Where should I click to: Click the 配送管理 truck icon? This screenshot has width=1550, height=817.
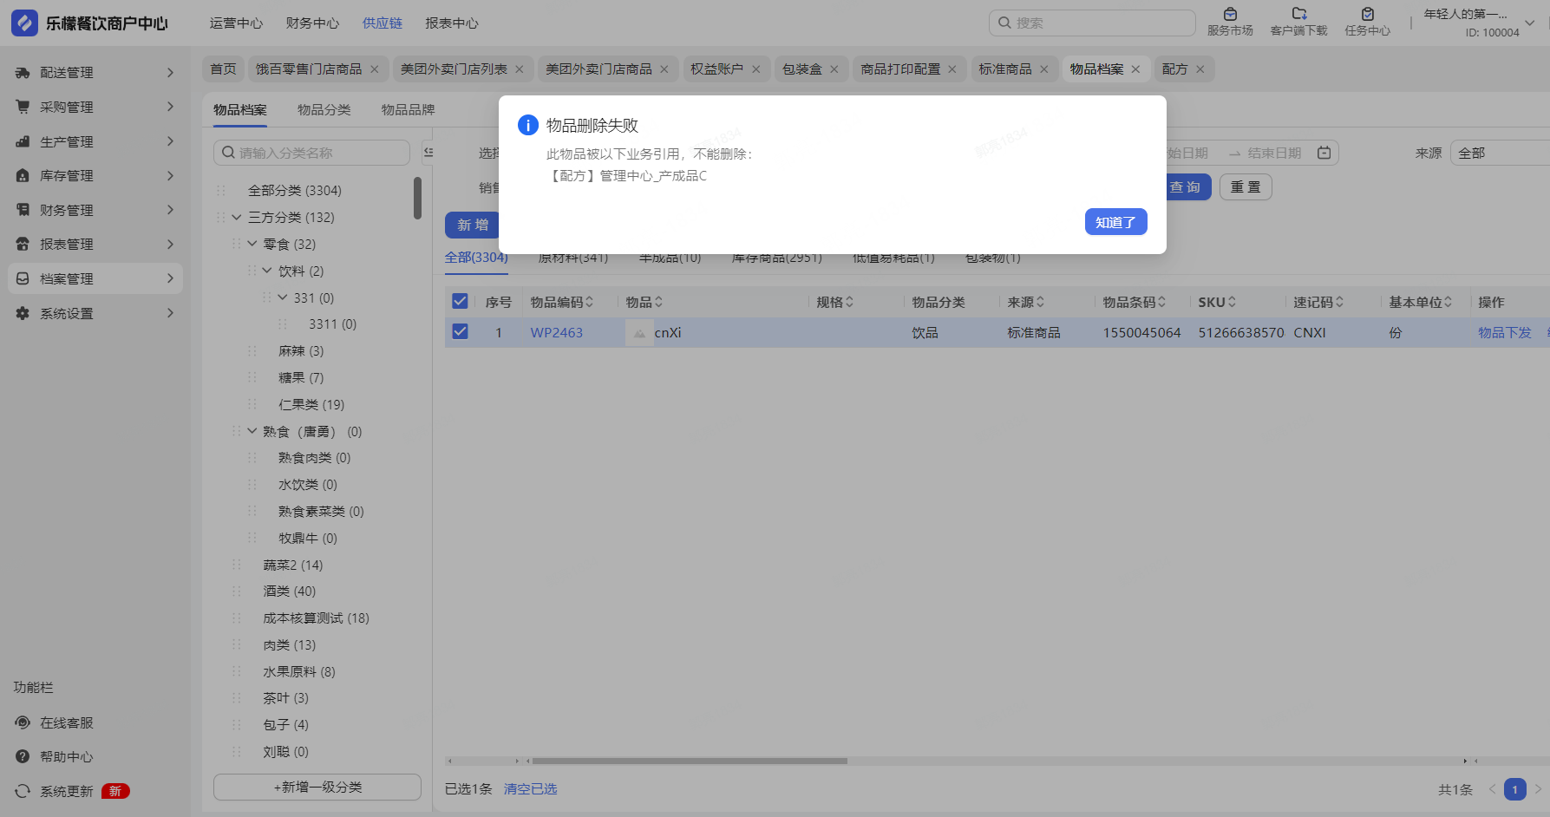click(23, 73)
